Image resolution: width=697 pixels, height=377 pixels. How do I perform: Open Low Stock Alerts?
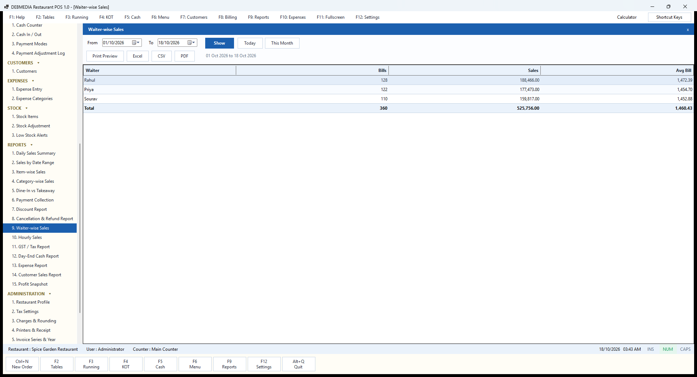click(40, 135)
